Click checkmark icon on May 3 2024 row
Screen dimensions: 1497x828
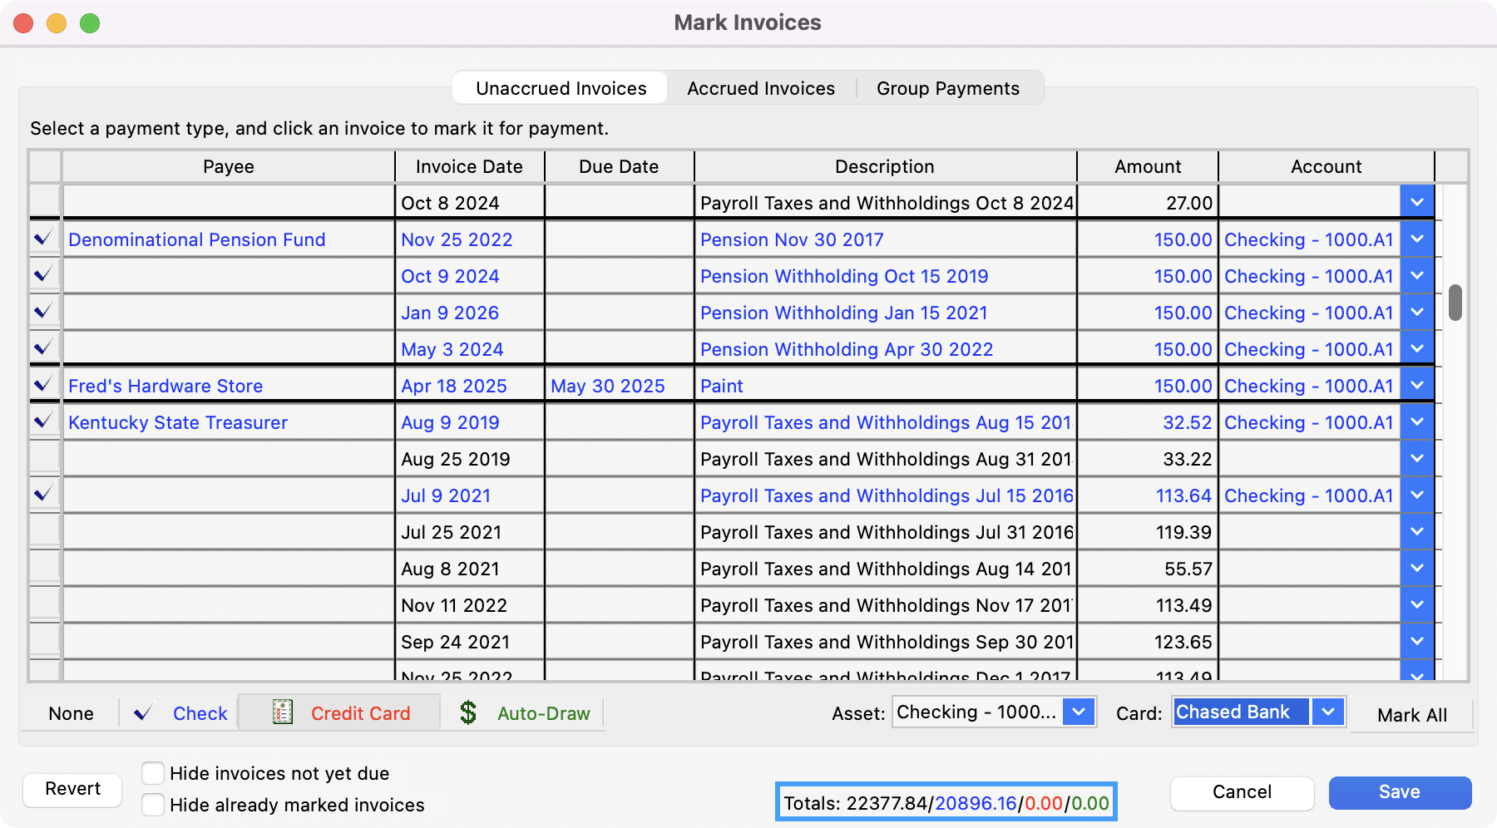tap(43, 348)
